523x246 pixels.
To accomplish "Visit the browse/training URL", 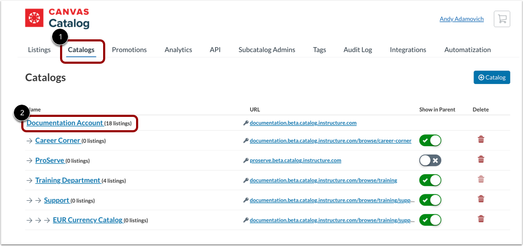I will coord(324,180).
